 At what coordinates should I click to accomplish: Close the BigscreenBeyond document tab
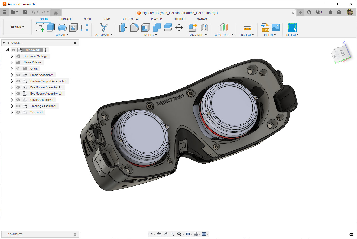click(x=293, y=13)
